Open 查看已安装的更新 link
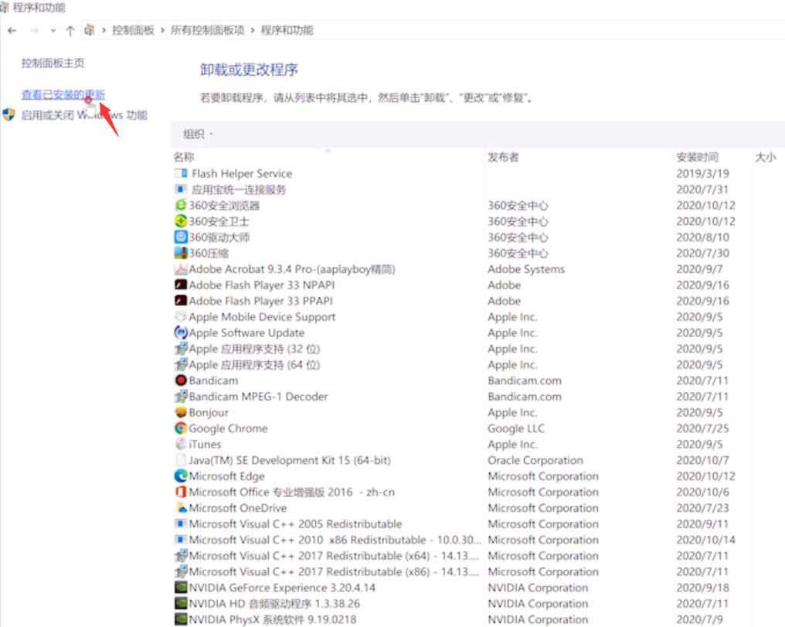This screenshot has height=627, width=785. [63, 94]
